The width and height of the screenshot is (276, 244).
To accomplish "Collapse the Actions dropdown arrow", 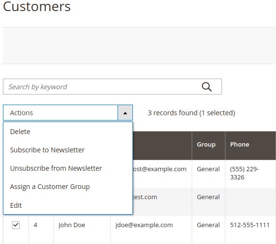I will tap(125, 113).
